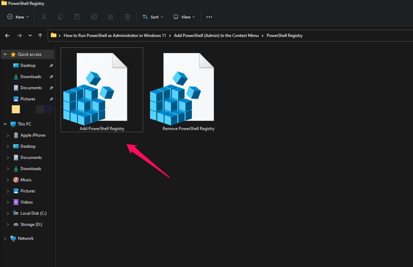Screen dimensions: 413x267
Task: Go back with the left arrow
Action: point(7,36)
